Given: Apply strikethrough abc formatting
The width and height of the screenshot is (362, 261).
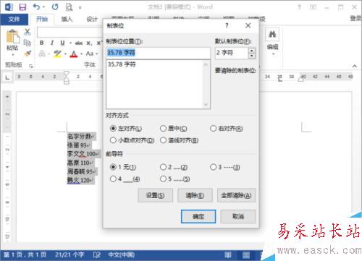Looking at the screenshot, I should pyautogui.click(x=79, y=43).
